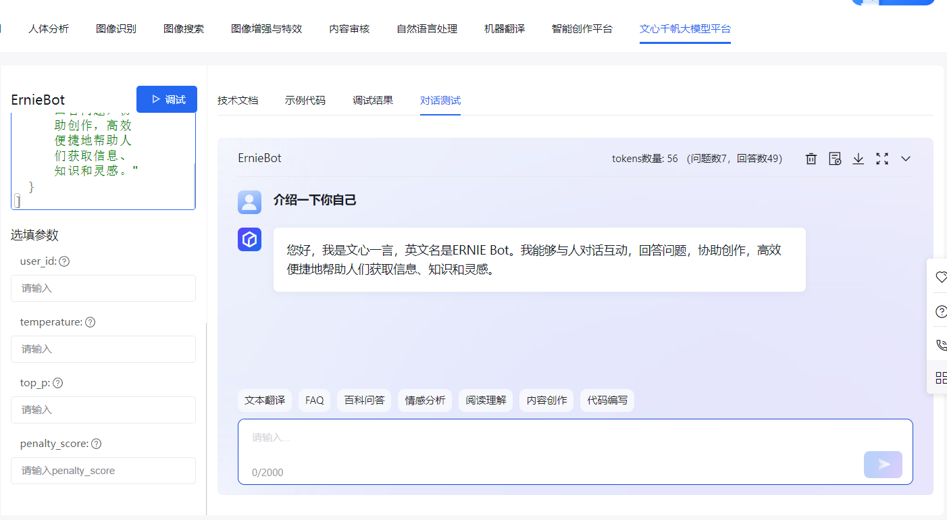
Task: Click the phone contact sidebar icon
Action: 940,344
